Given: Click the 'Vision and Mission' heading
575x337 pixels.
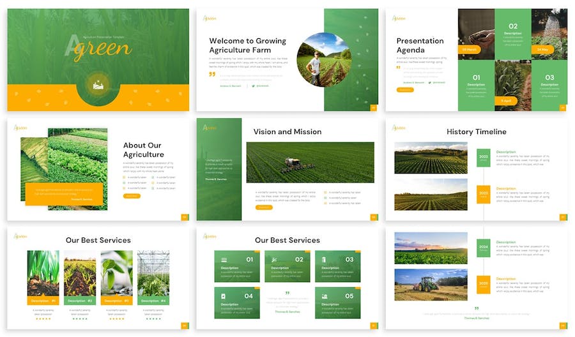Looking at the screenshot, I should [287, 131].
